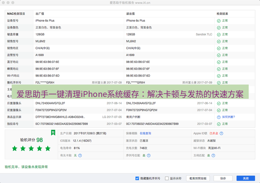Screen dimensions: 260x183
Task: Select the 已开启 Apple ID lock status
Action: (214, 133)
